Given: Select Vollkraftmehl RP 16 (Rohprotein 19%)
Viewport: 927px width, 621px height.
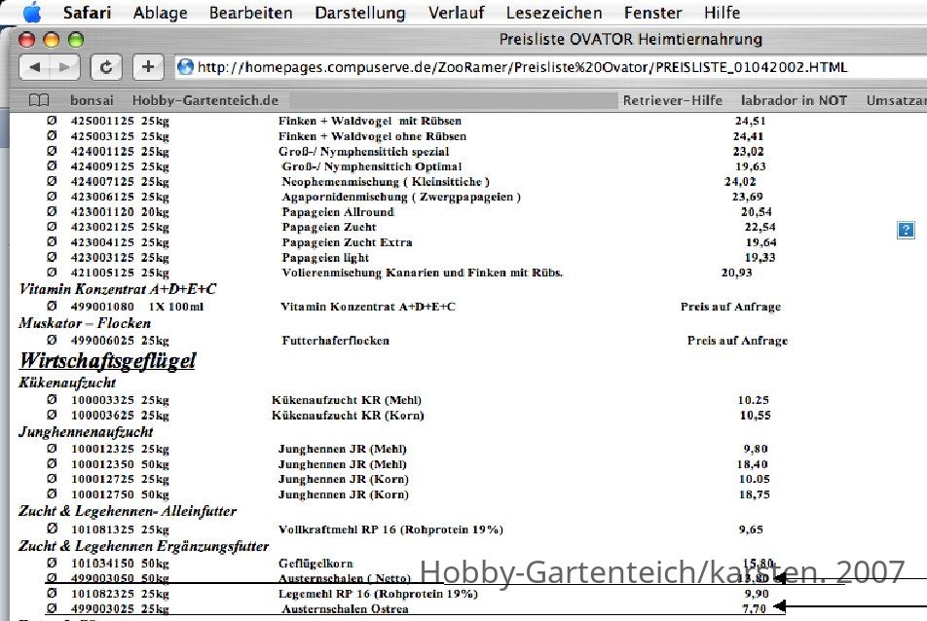Looking at the screenshot, I should point(390,530).
